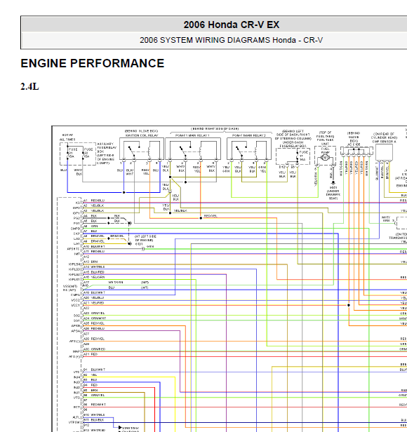
Task: Click the 'ENGINE PERFORMANCE' heading
Action: pos(93,63)
